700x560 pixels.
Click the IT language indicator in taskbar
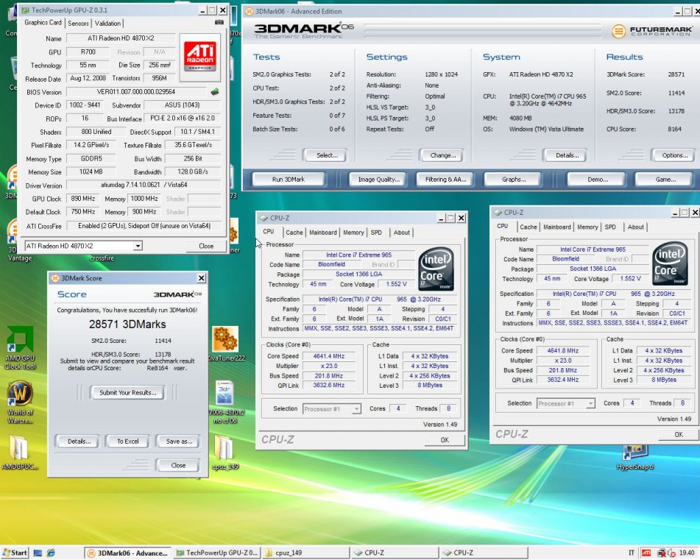click(x=632, y=553)
